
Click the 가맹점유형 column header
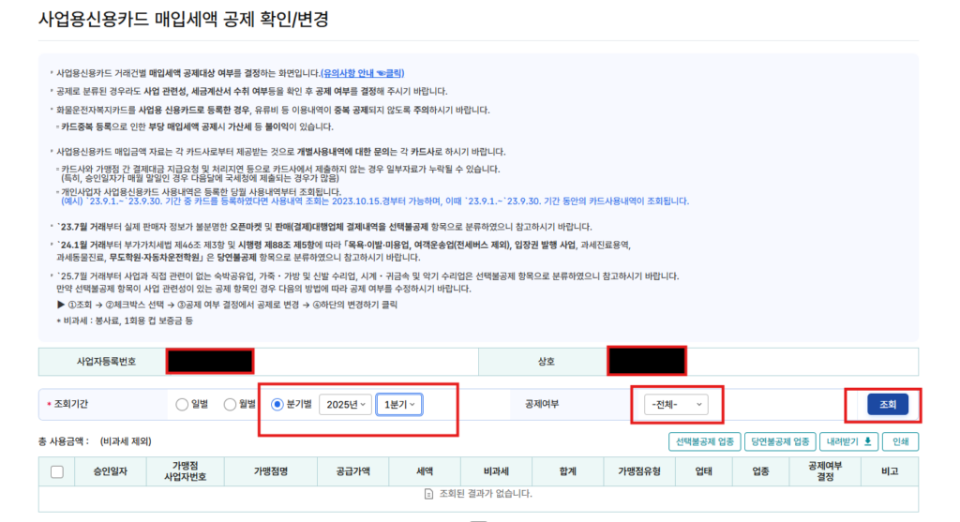pyautogui.click(x=639, y=471)
